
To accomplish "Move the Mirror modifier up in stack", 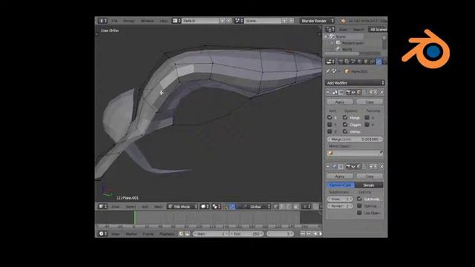I will pos(371,92).
